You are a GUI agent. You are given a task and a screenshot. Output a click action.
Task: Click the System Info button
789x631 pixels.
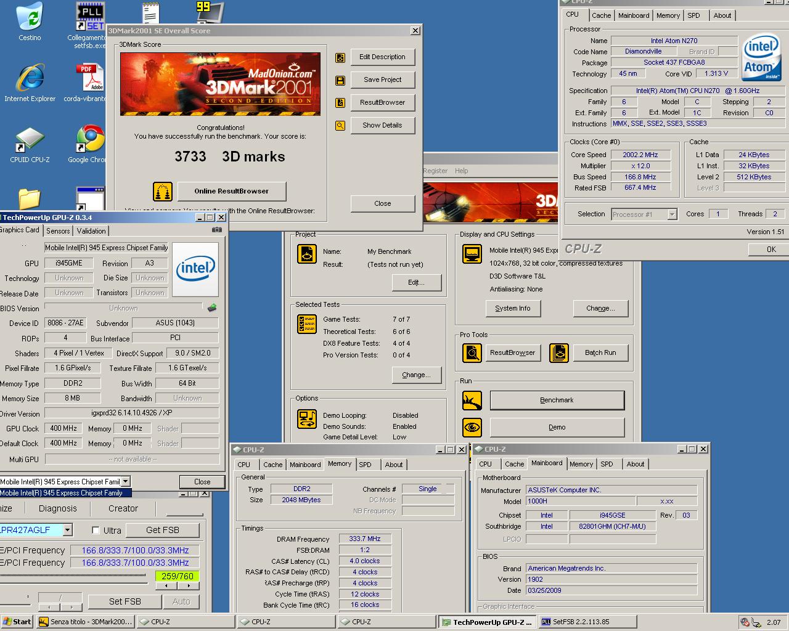(x=513, y=308)
